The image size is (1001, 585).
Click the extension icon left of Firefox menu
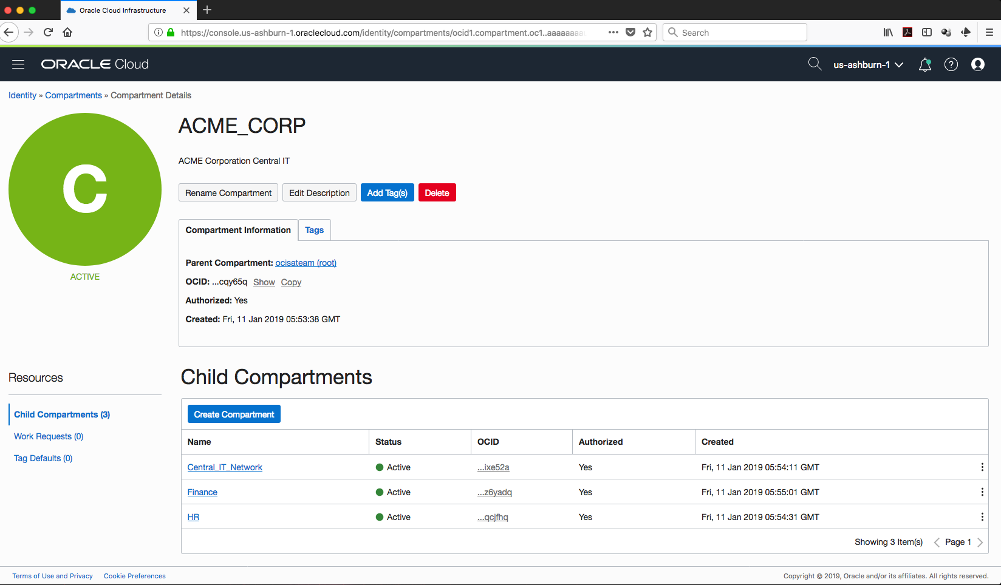[966, 32]
